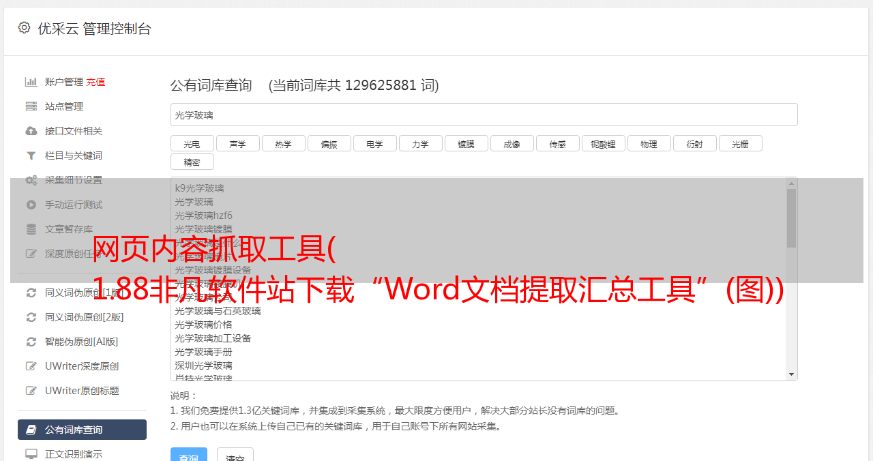This screenshot has height=461, width=873.
Task: Select the 成像 tag button
Action: (x=512, y=143)
